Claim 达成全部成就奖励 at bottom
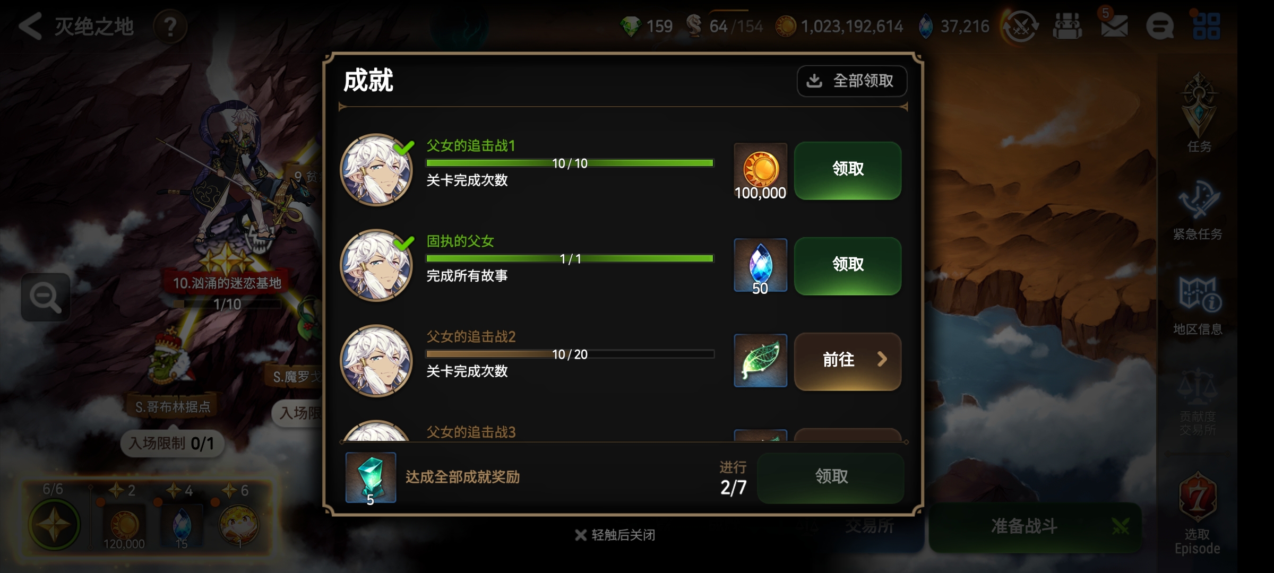1274x573 pixels. (831, 477)
